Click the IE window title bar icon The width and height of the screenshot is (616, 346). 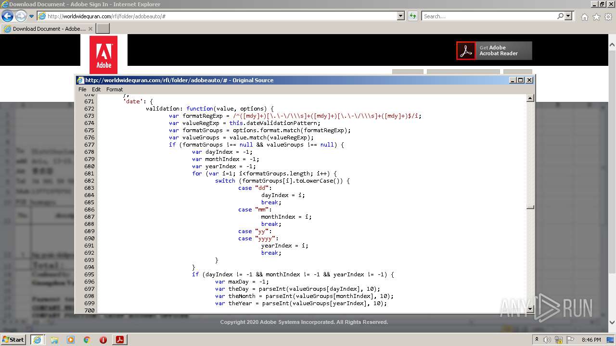(x=5, y=4)
